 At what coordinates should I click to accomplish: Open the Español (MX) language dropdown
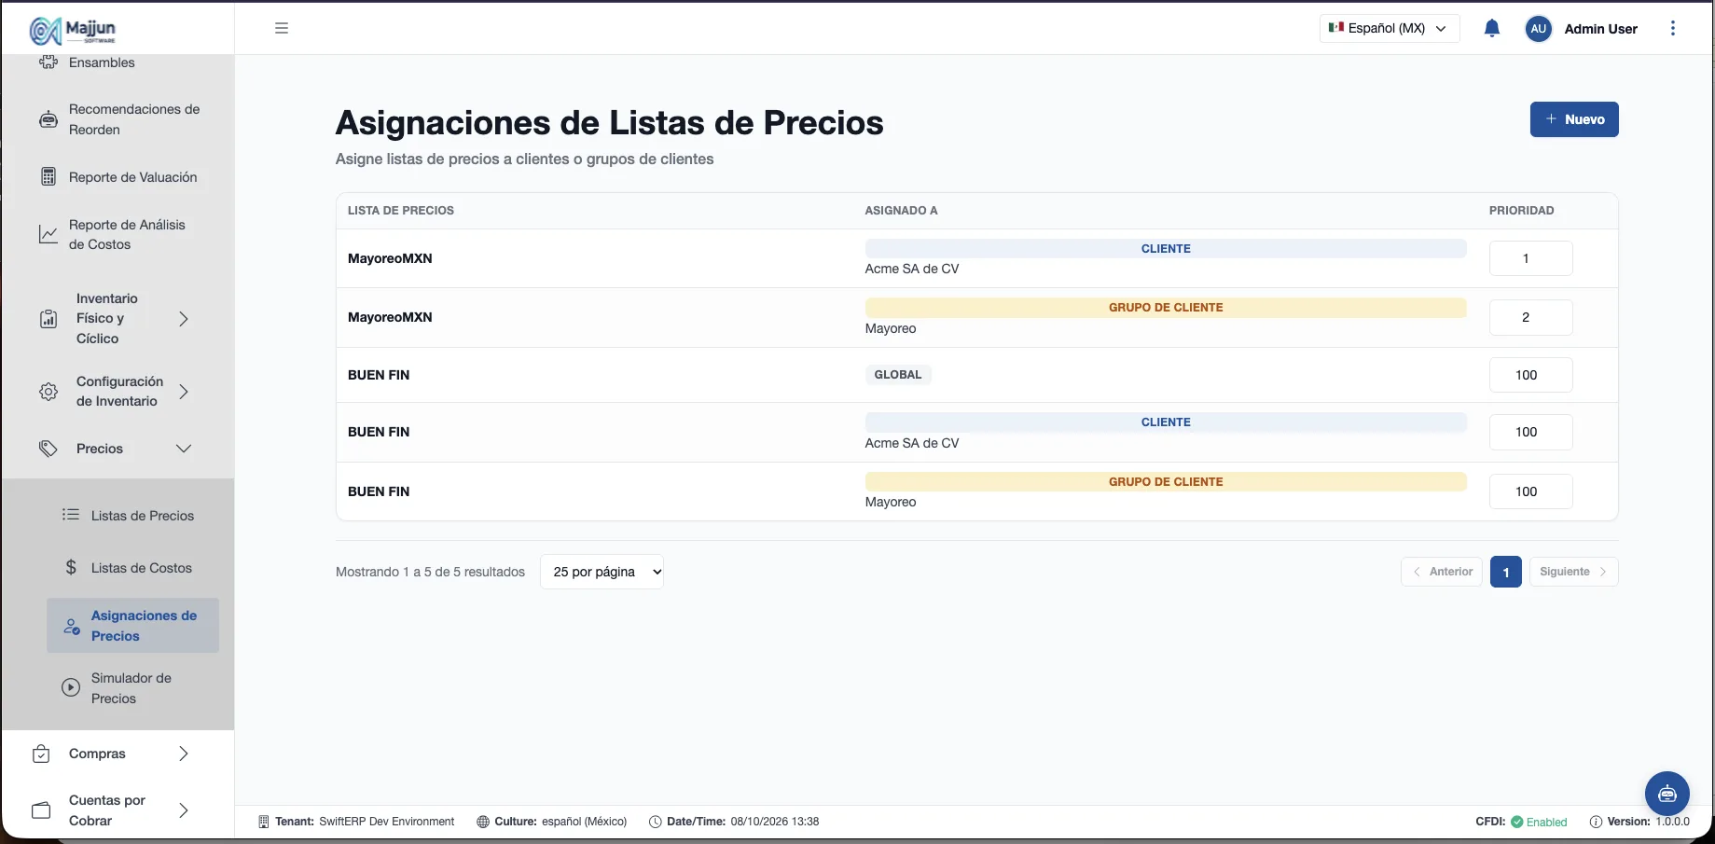(x=1390, y=28)
